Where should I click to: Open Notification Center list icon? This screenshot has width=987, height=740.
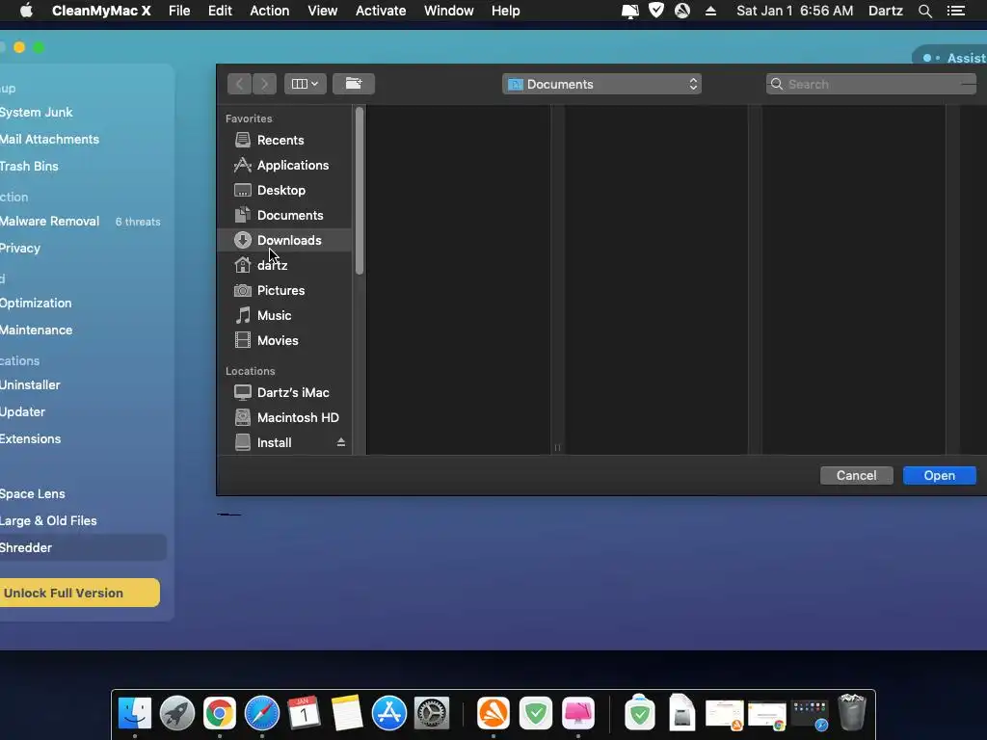(x=955, y=11)
